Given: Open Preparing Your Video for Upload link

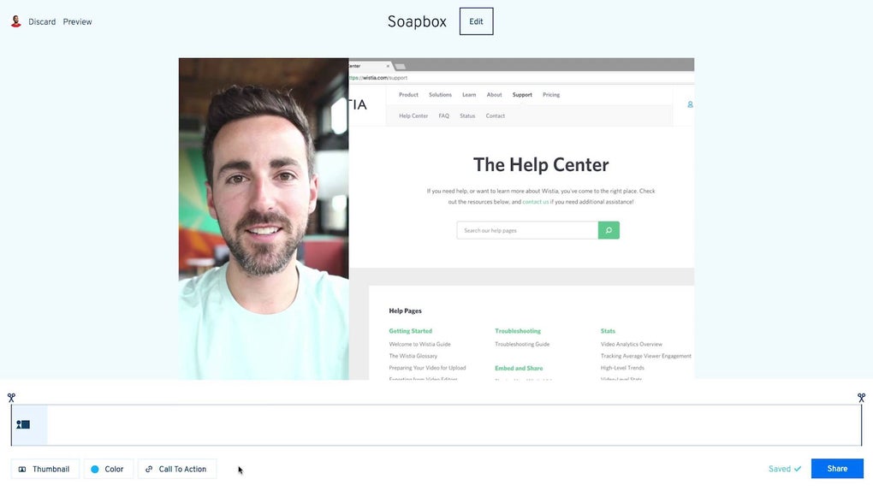Looking at the screenshot, I should click(427, 368).
